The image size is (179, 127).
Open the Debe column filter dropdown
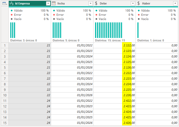[133, 3]
